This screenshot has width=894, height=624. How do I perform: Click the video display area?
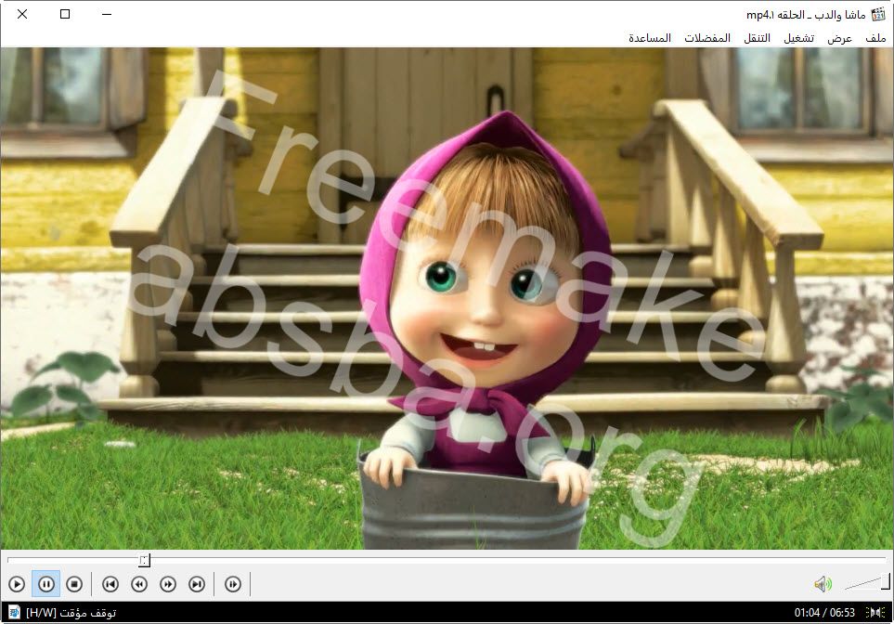(447, 298)
